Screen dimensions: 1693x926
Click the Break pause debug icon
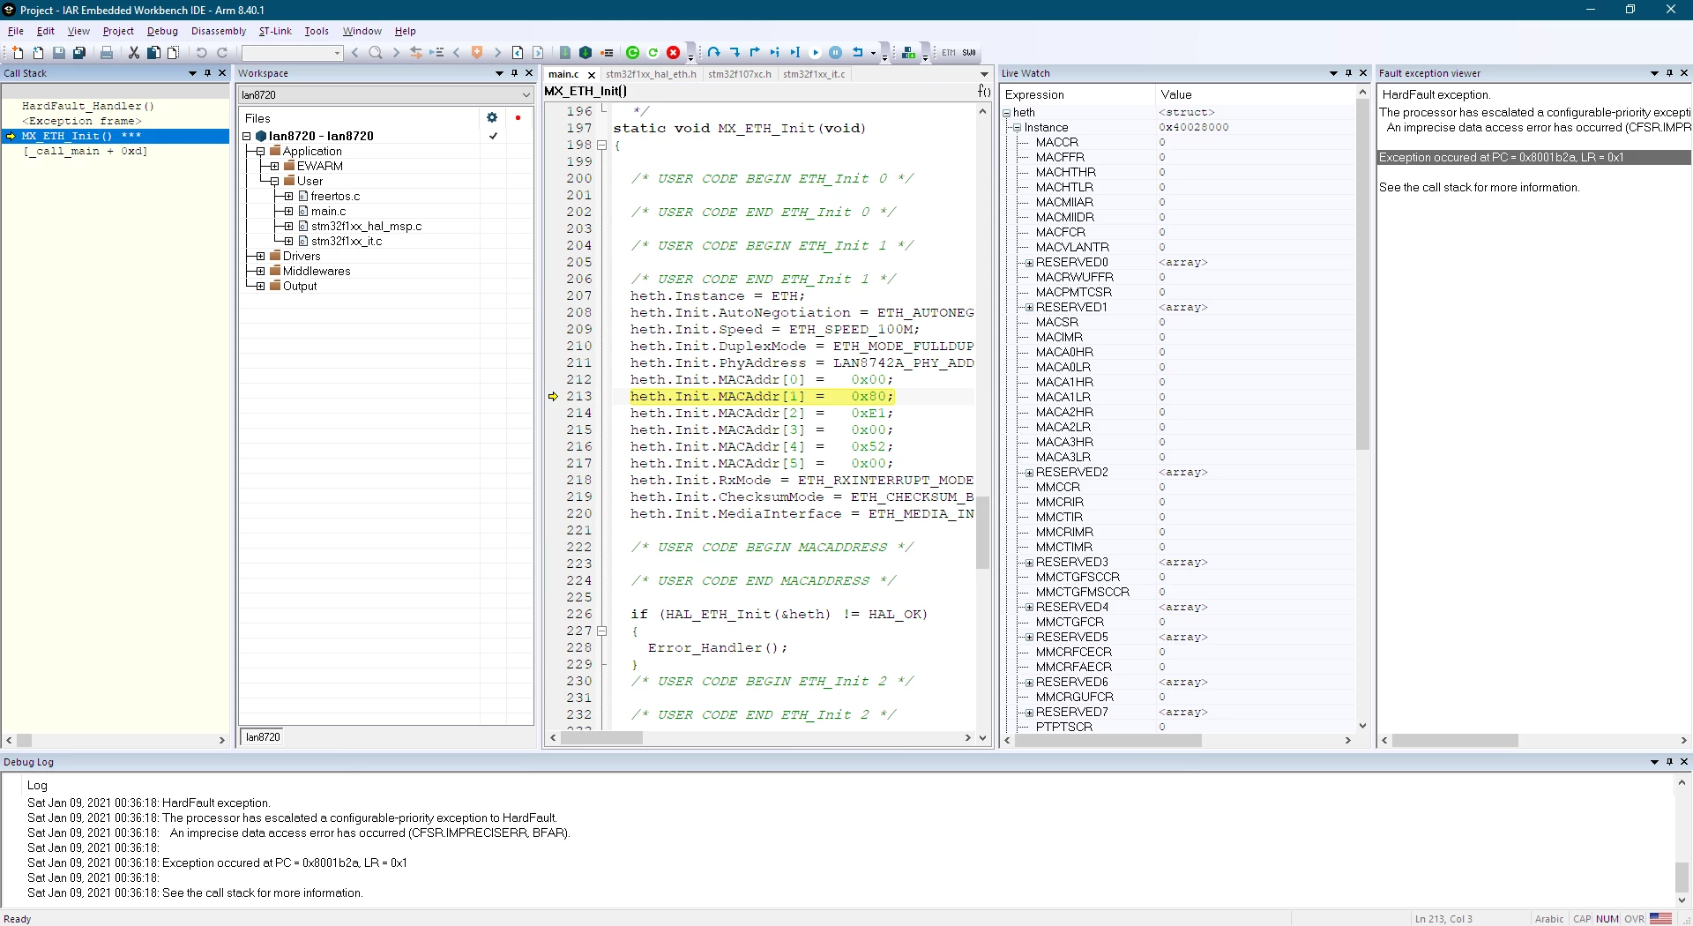[836, 53]
